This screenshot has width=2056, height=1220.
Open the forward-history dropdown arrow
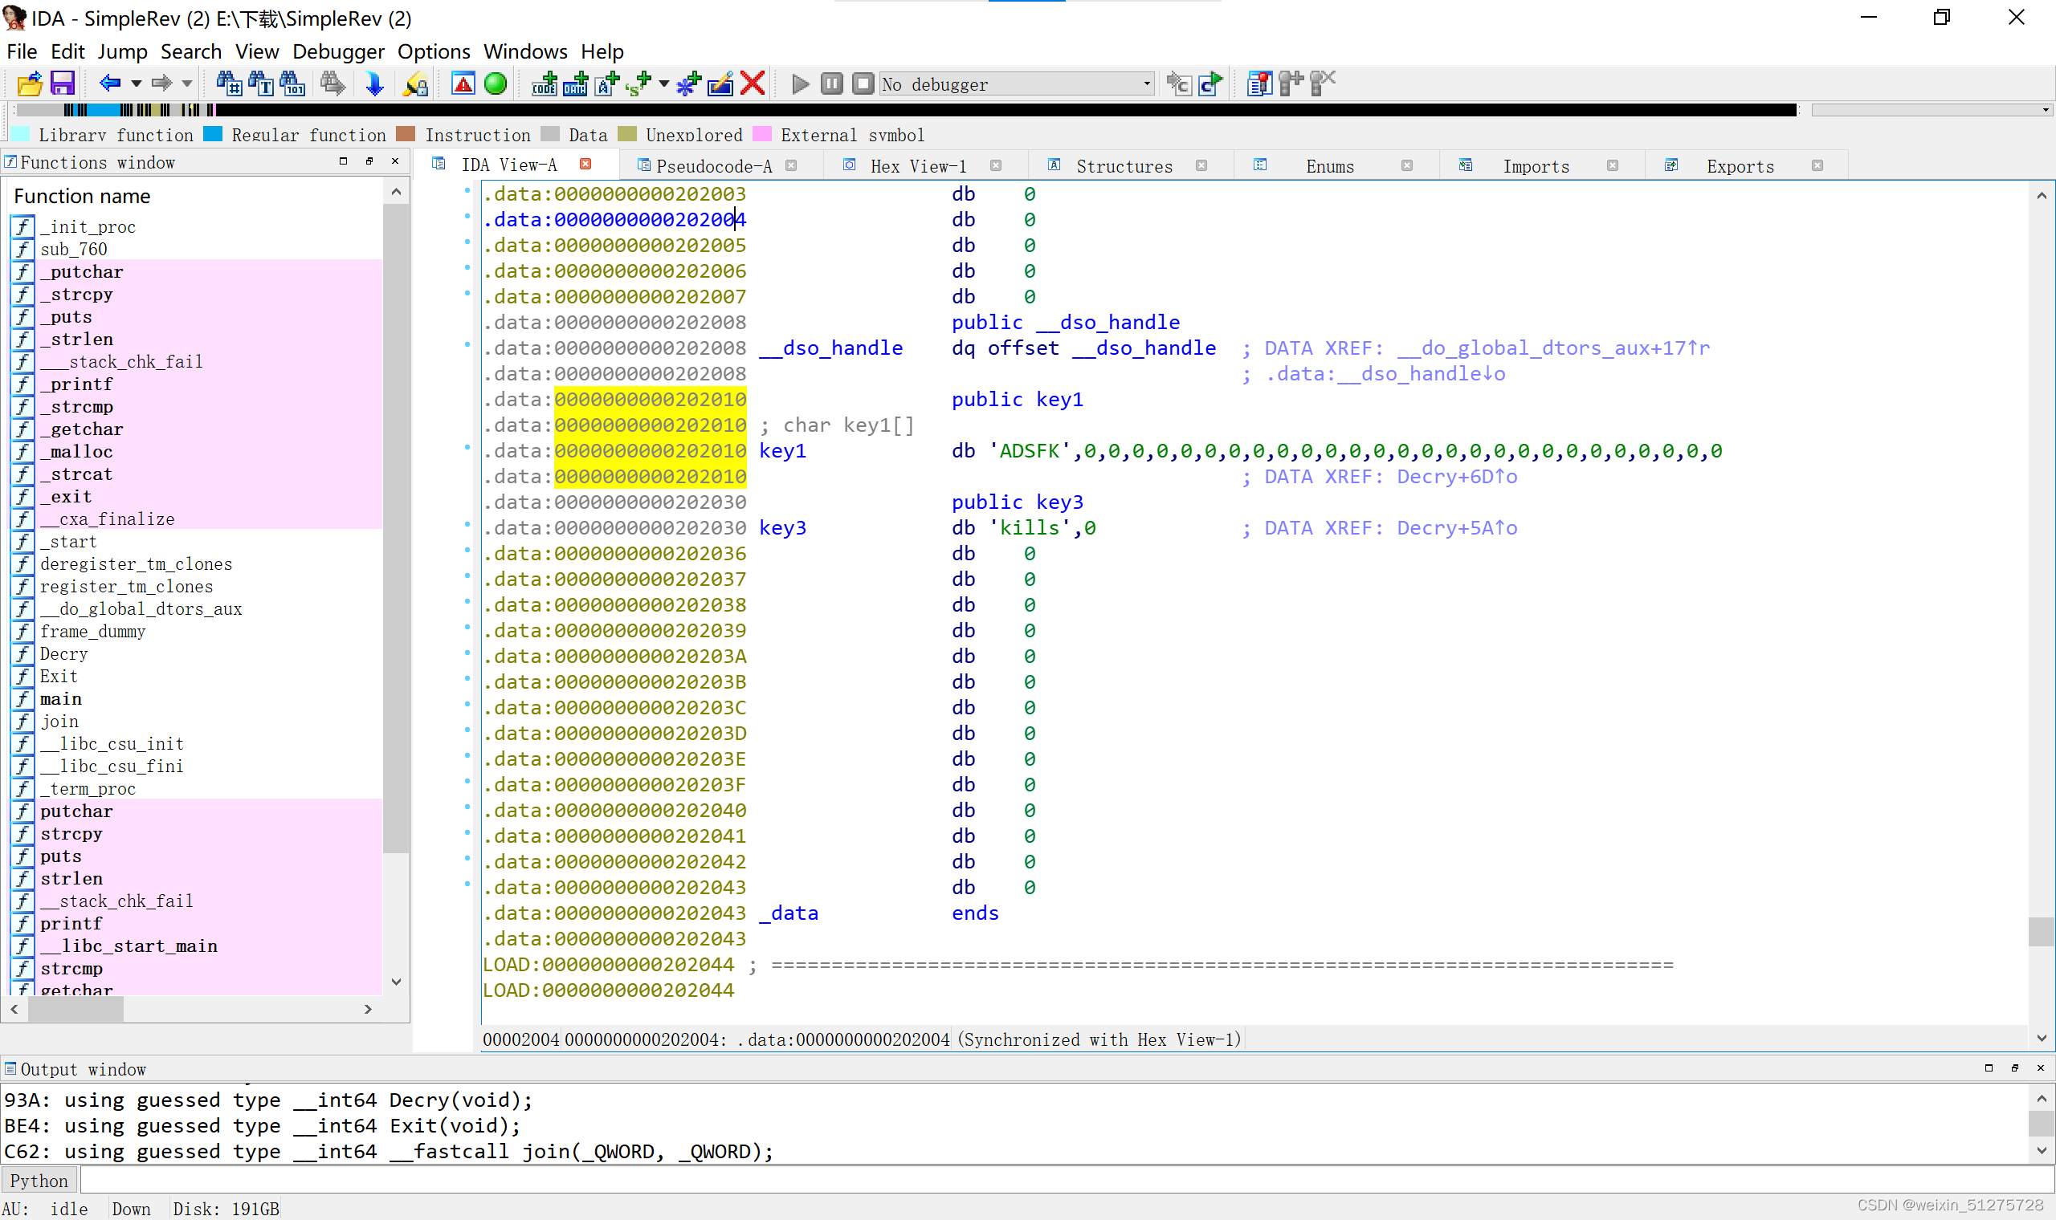click(x=187, y=83)
